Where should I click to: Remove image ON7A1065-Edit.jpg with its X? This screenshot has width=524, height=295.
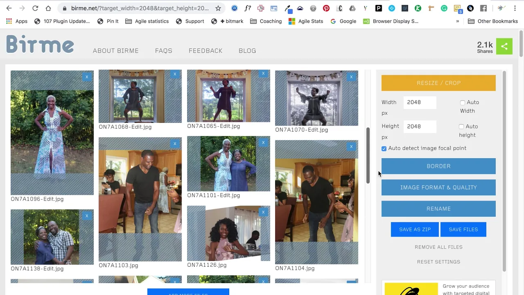coord(263,74)
